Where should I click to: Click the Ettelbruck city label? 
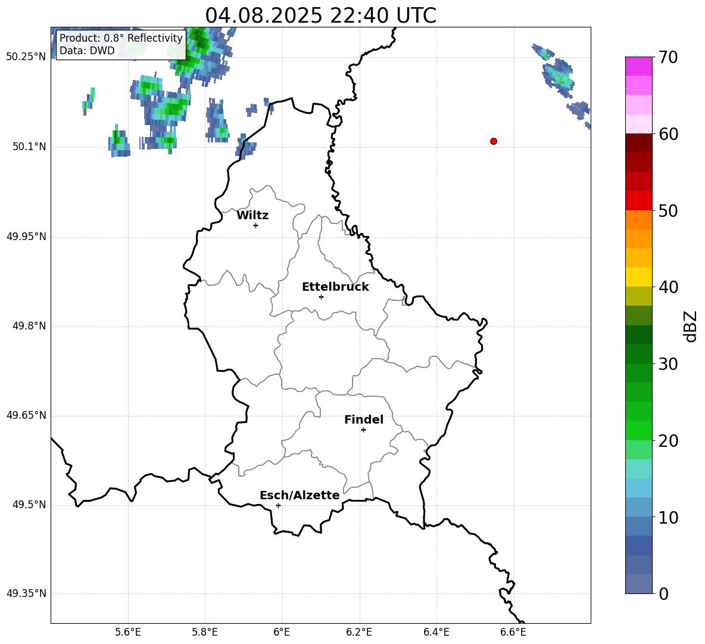[x=335, y=287]
